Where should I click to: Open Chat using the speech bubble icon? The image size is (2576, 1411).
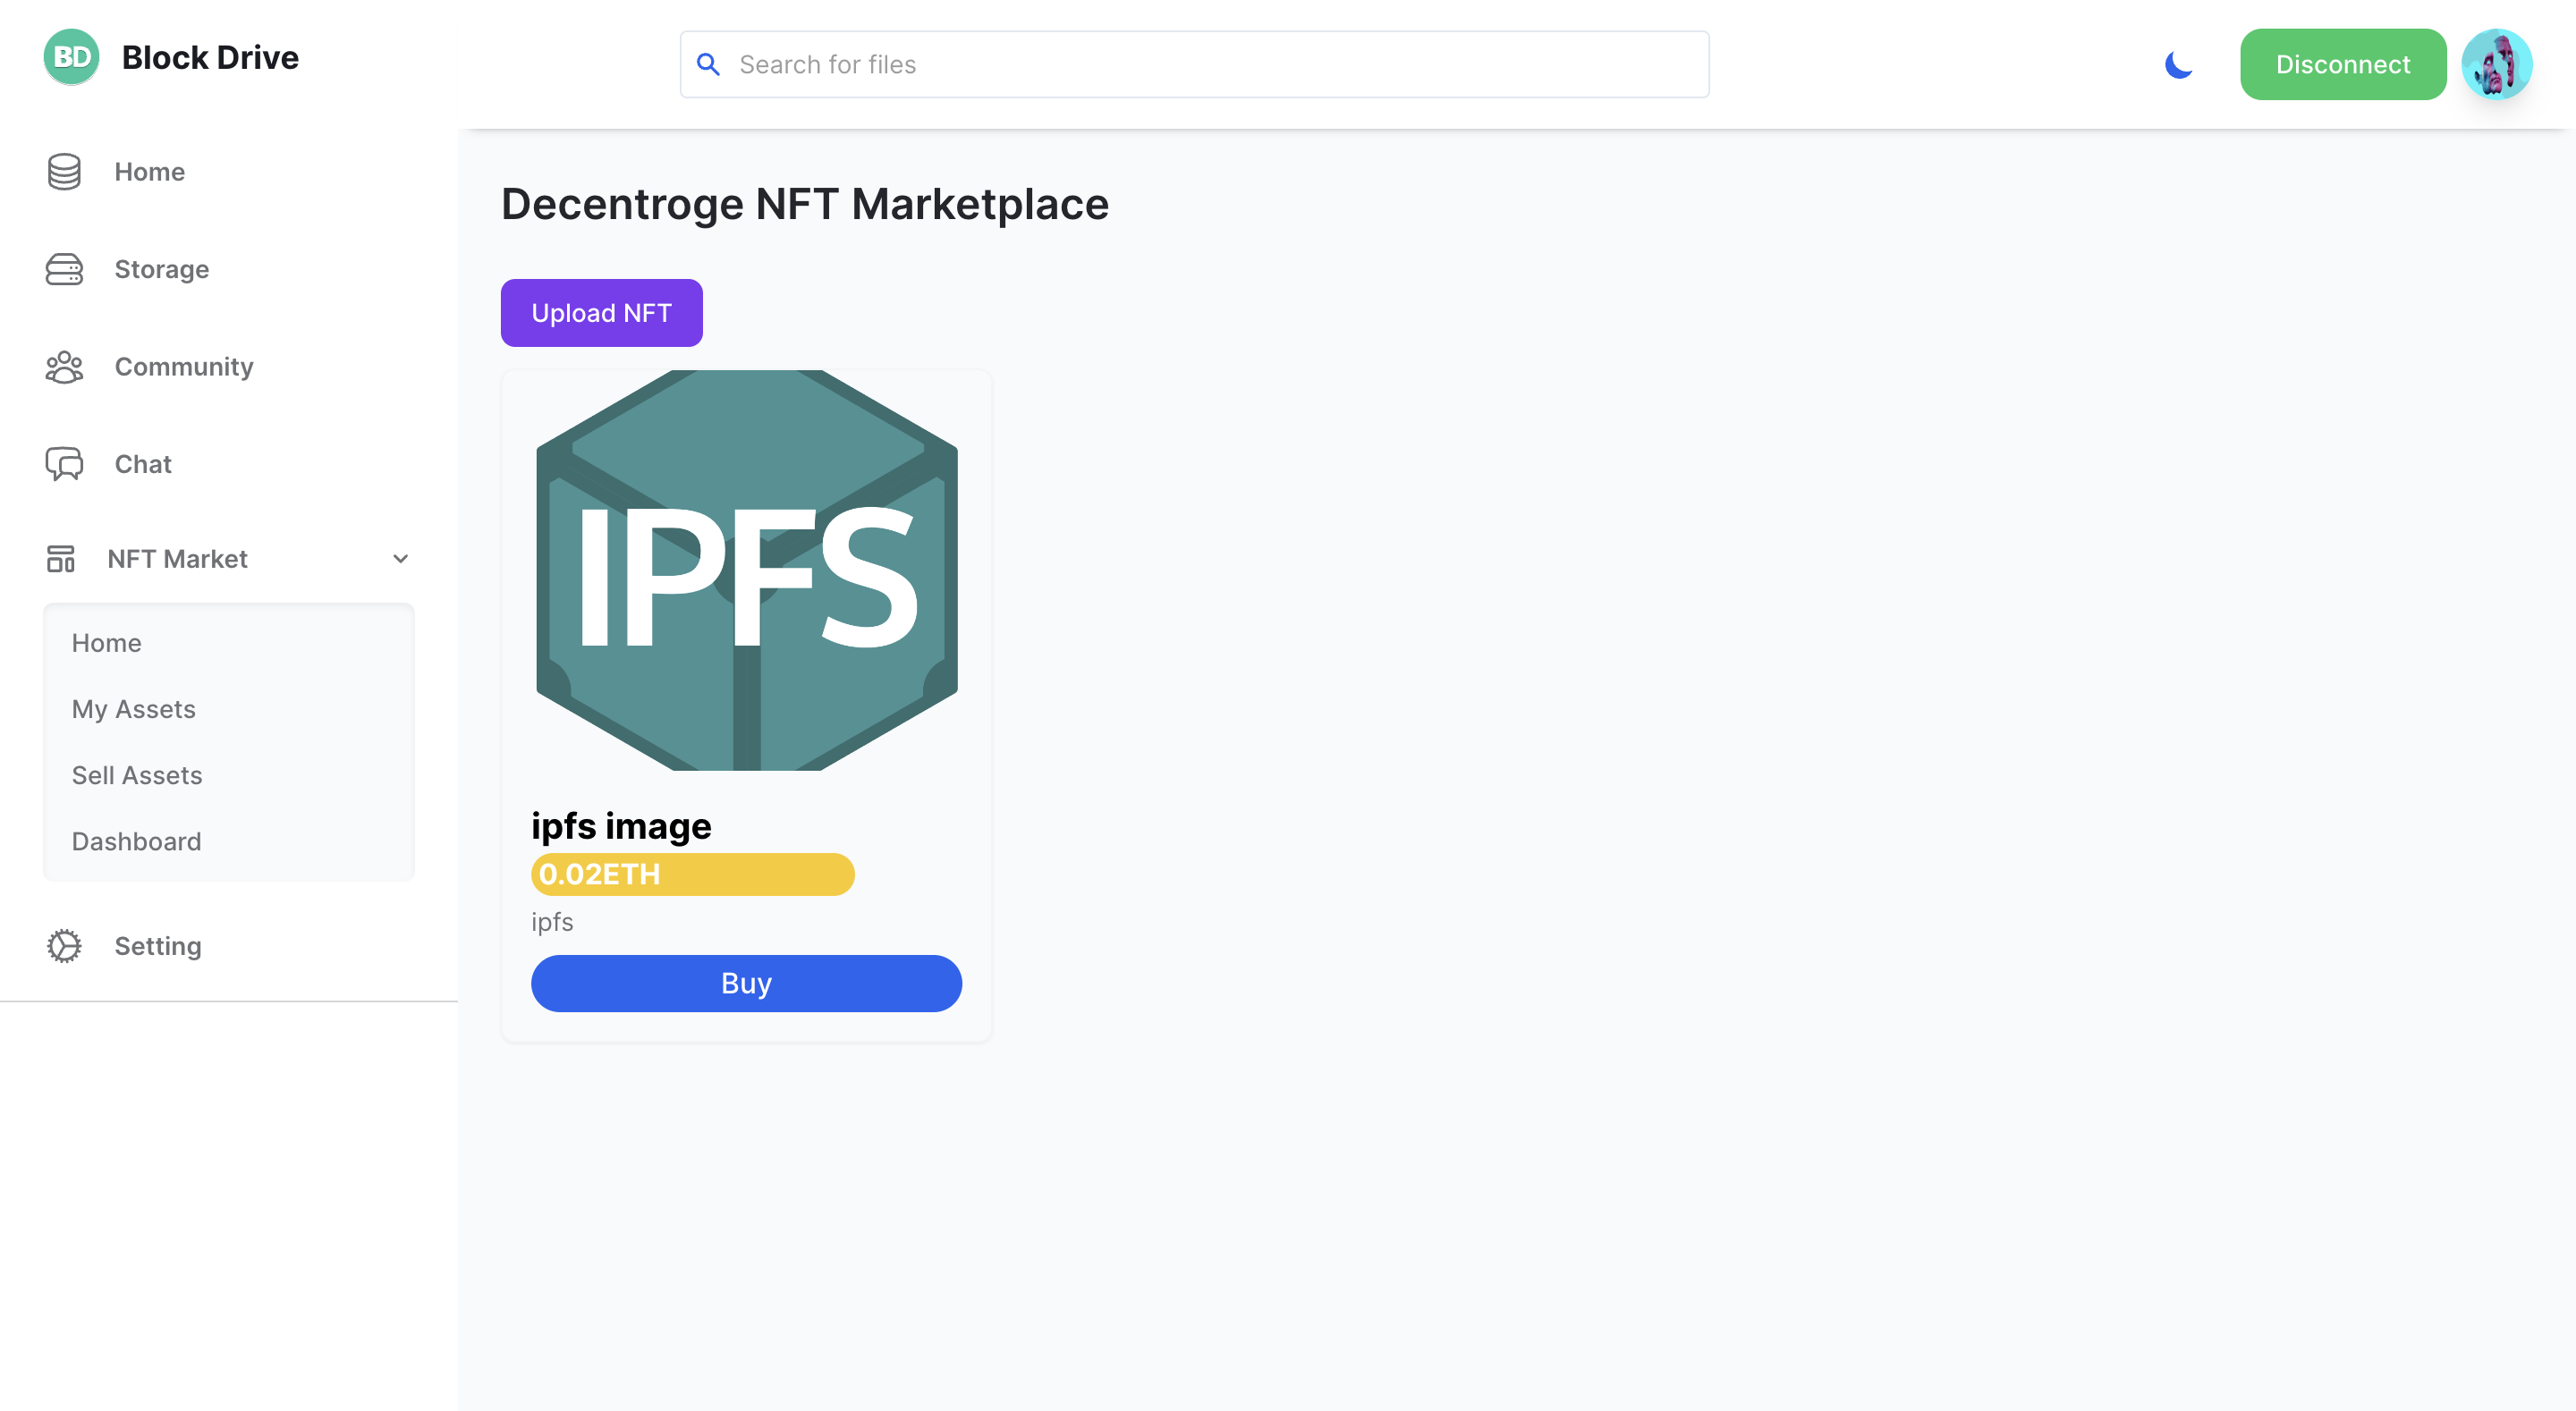pyautogui.click(x=63, y=463)
